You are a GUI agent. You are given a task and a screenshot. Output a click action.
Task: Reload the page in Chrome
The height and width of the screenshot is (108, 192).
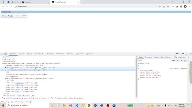[x=11, y=7]
